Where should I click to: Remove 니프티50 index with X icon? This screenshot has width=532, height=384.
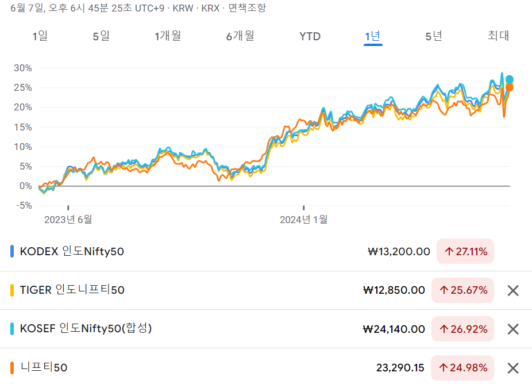[513, 368]
